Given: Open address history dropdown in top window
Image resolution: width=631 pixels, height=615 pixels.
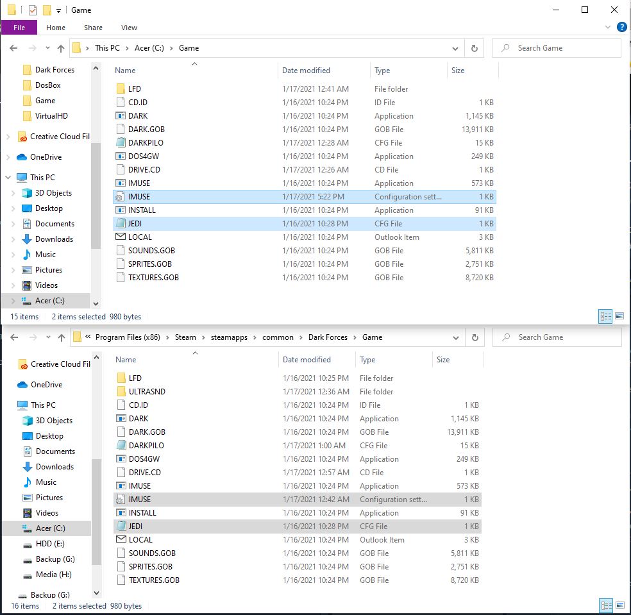Looking at the screenshot, I should point(455,48).
